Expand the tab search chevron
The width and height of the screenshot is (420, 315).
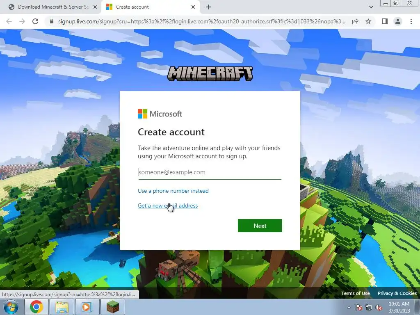tap(371, 7)
